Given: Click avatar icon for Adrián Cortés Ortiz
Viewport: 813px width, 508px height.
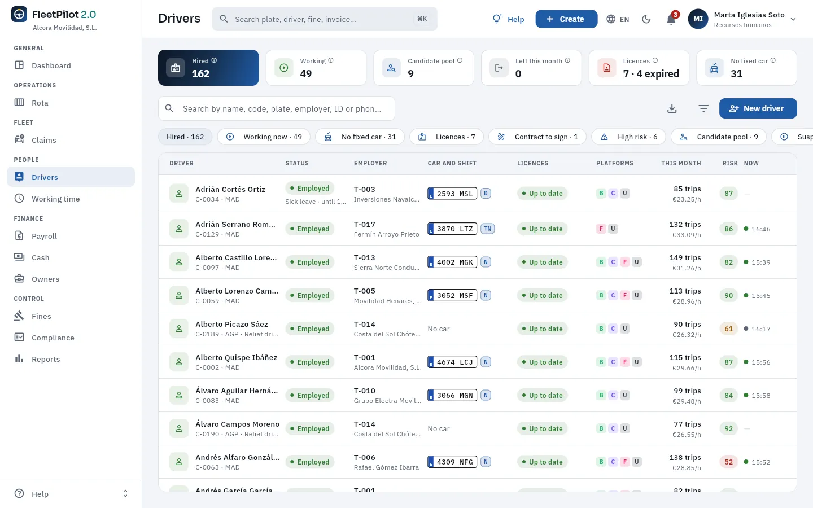Looking at the screenshot, I should [x=179, y=194].
